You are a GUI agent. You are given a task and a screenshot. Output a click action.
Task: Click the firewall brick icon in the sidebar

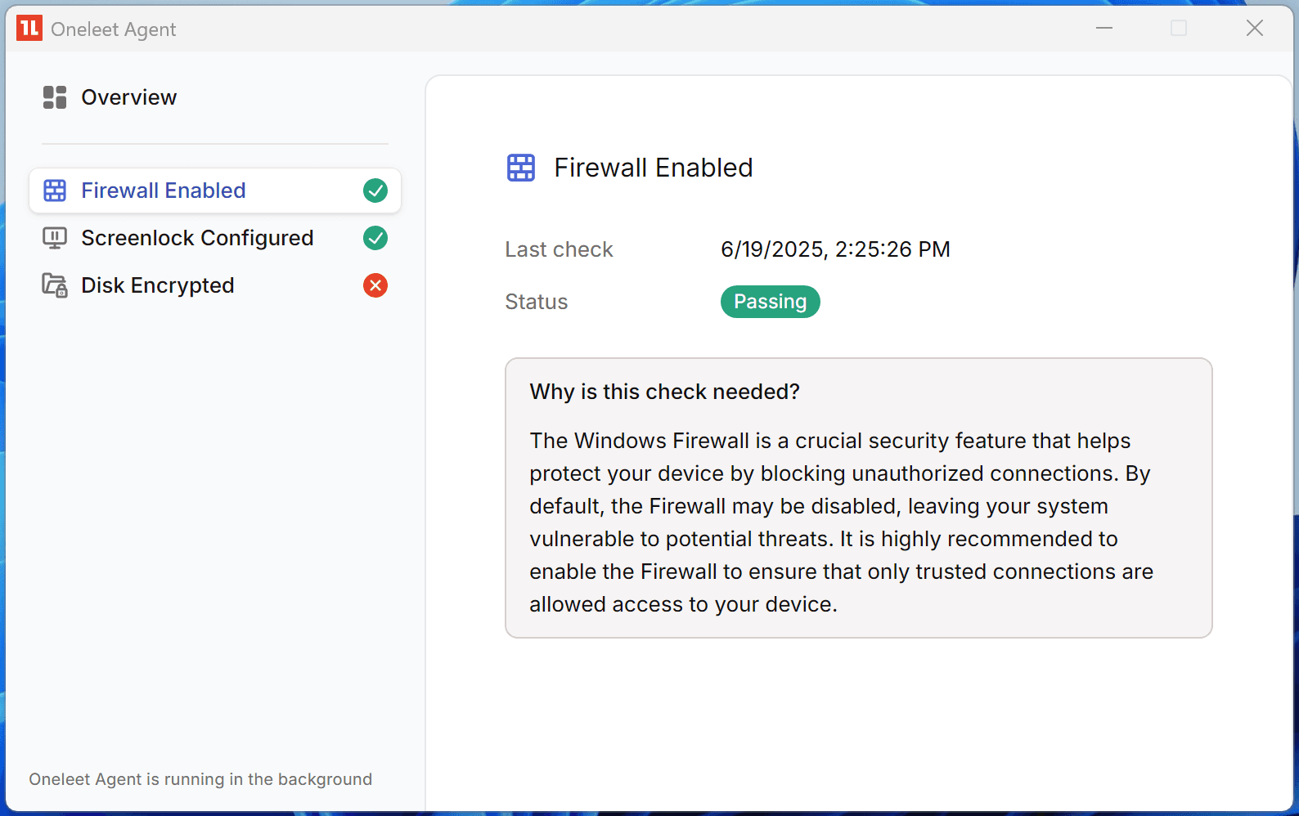click(x=55, y=191)
